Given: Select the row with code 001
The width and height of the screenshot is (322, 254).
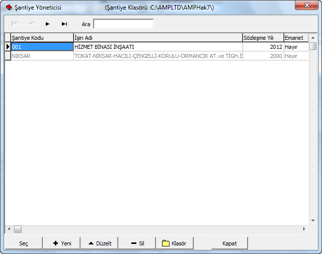Looking at the screenshot, I should [42, 47].
